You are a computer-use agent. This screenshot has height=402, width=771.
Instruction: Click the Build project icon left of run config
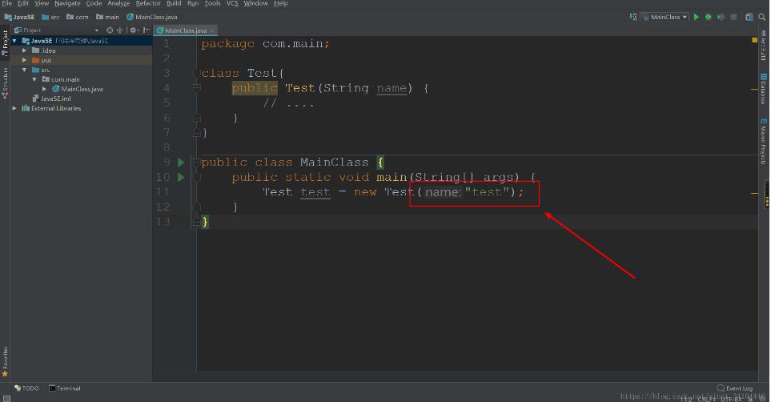pyautogui.click(x=633, y=17)
